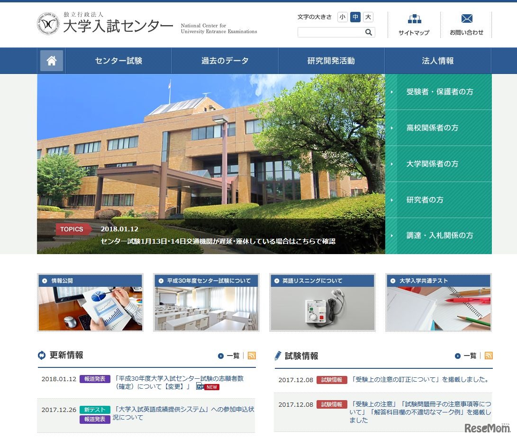Open the RSS feed for 更新情報
Screen dimensions: 517x439
(x=252, y=355)
